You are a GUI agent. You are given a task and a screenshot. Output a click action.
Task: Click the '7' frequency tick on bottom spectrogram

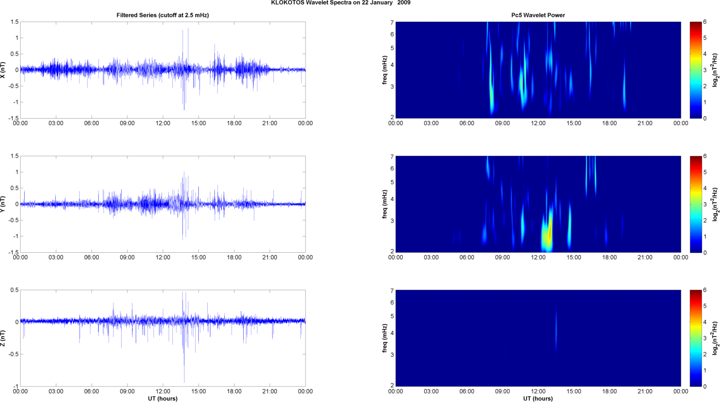tap(392, 291)
